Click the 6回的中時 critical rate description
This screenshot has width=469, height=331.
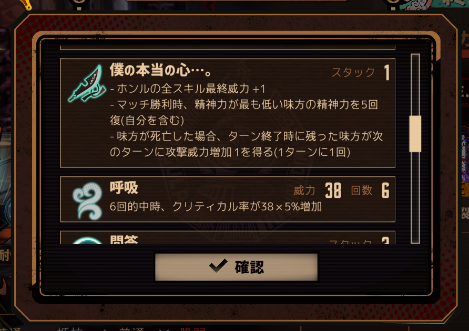pyautogui.click(x=216, y=206)
